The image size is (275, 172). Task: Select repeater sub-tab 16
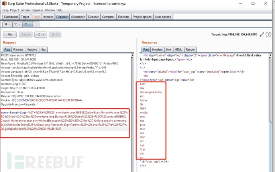tap(26, 24)
